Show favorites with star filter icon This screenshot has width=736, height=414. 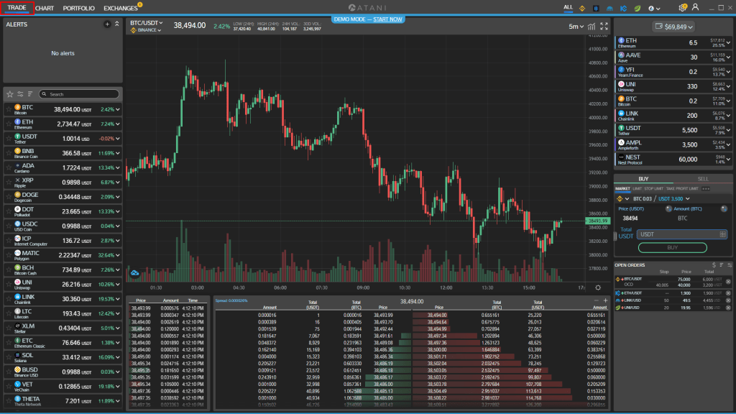(9, 94)
